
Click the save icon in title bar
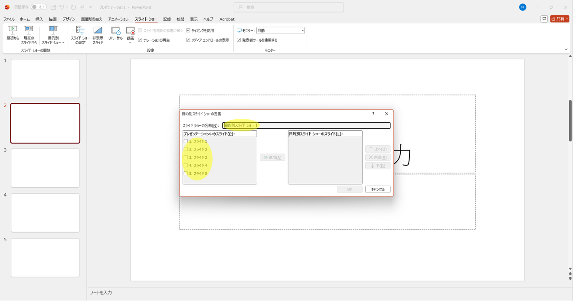tap(53, 7)
